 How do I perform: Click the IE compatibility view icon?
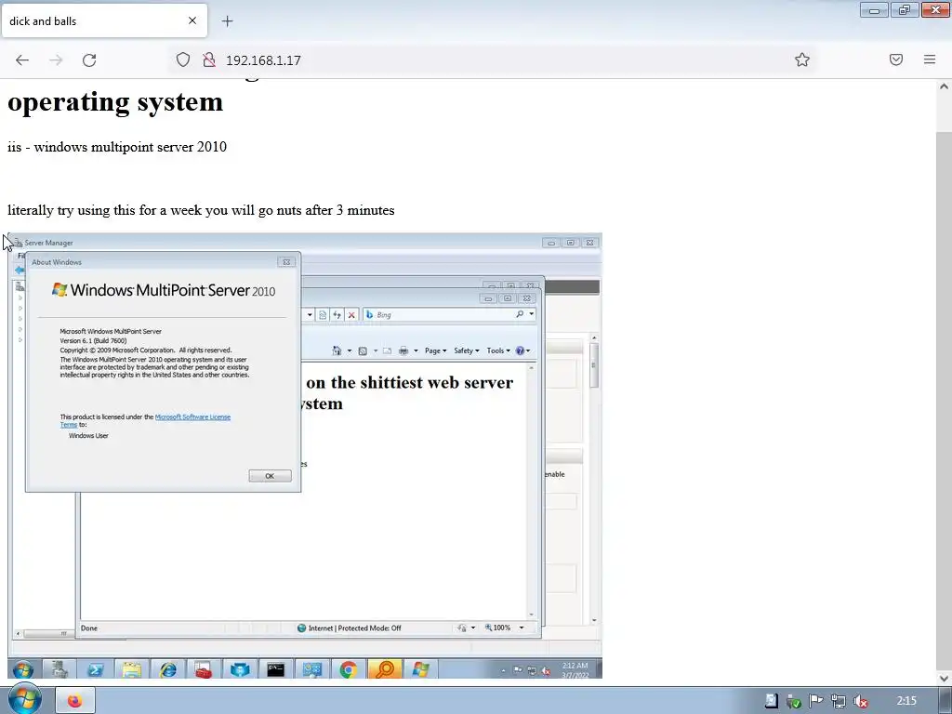323,314
